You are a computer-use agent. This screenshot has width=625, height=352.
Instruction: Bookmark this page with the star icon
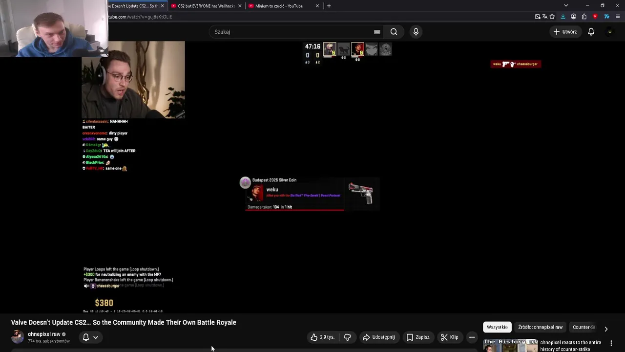coord(552,17)
